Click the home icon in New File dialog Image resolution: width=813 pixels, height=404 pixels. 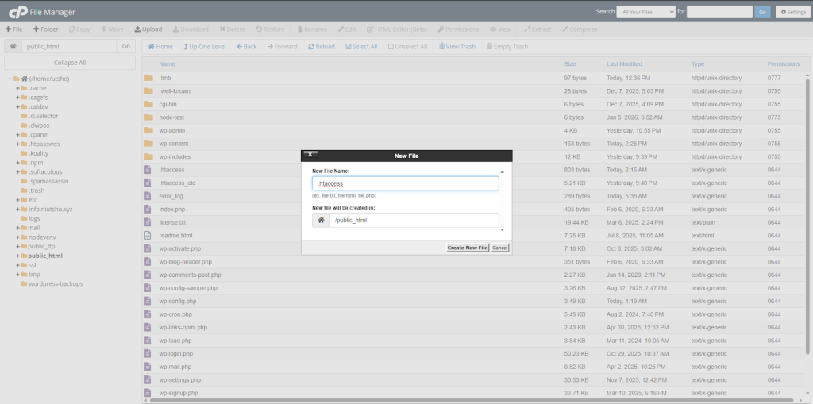click(x=321, y=220)
